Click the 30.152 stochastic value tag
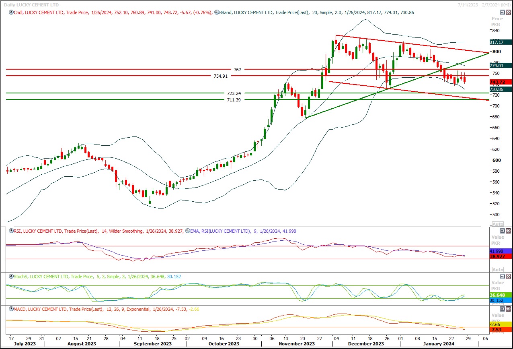This screenshot has width=513, height=349. click(501, 300)
